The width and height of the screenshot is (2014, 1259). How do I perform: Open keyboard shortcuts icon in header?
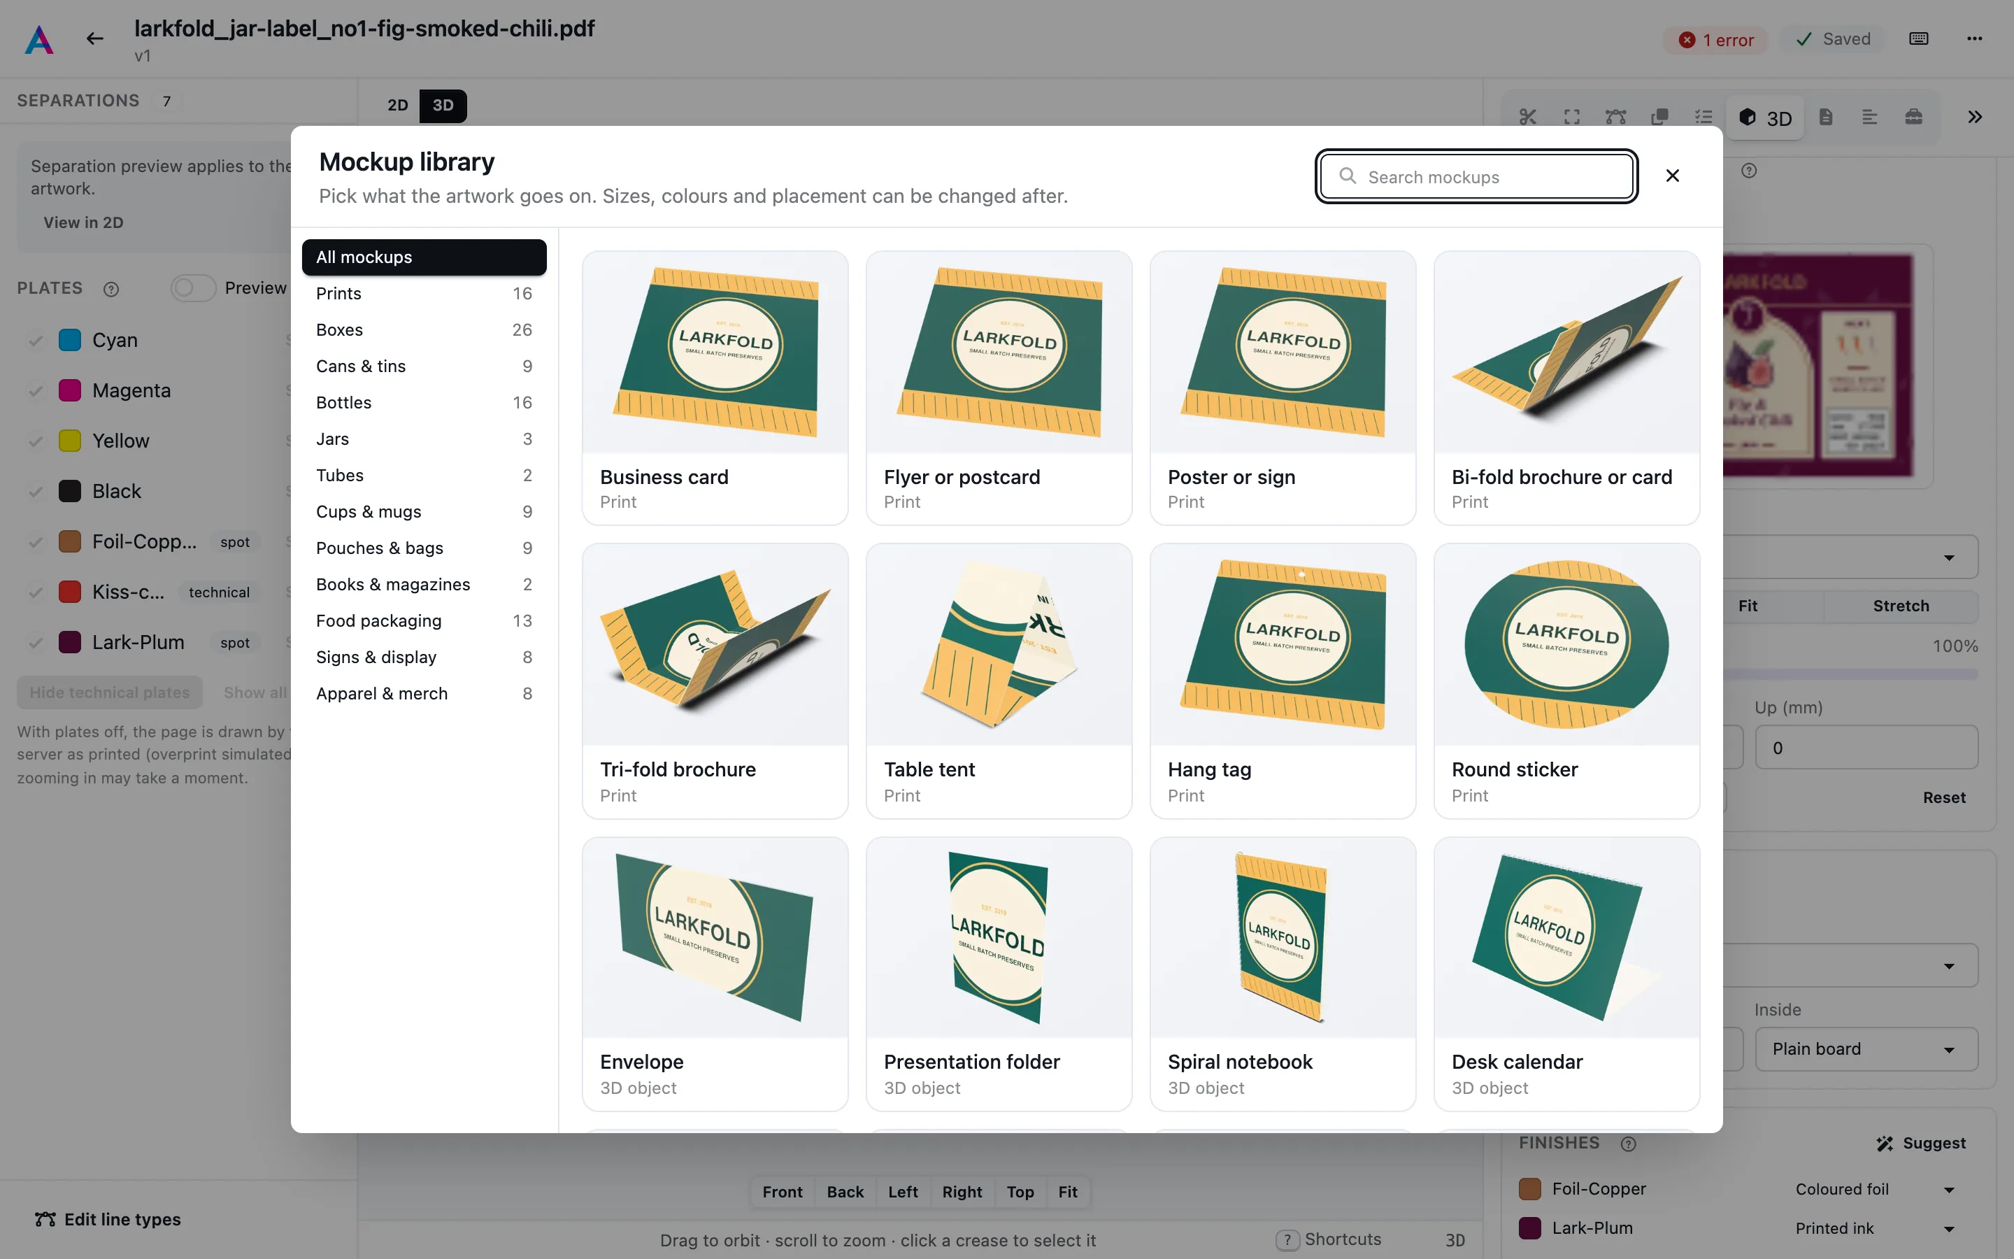point(1919,38)
